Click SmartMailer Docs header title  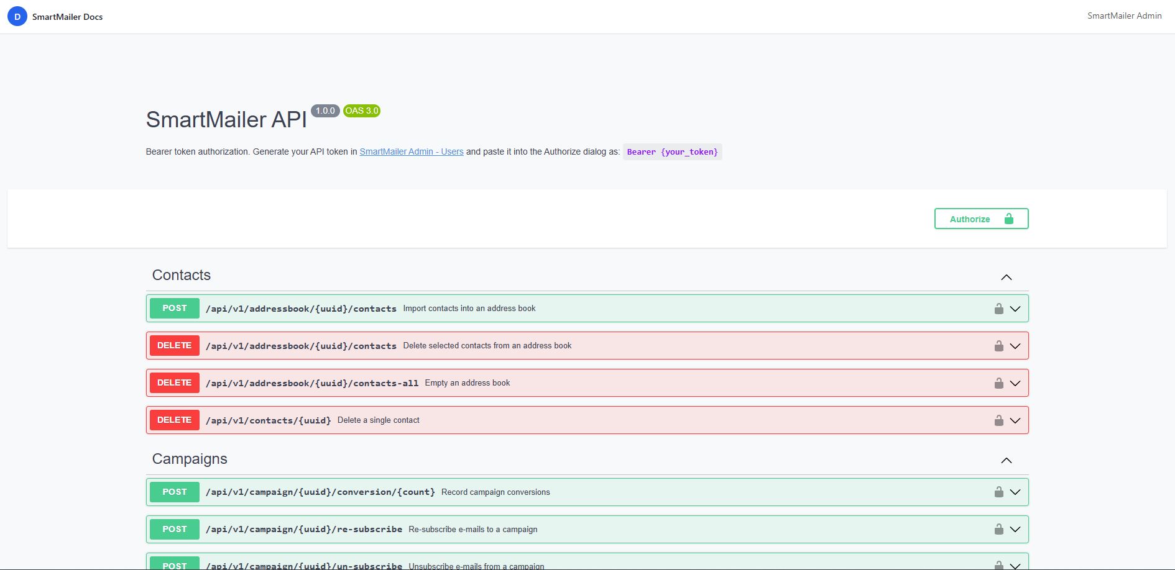click(67, 17)
